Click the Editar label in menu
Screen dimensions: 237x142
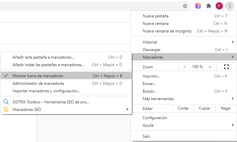pos(148,108)
